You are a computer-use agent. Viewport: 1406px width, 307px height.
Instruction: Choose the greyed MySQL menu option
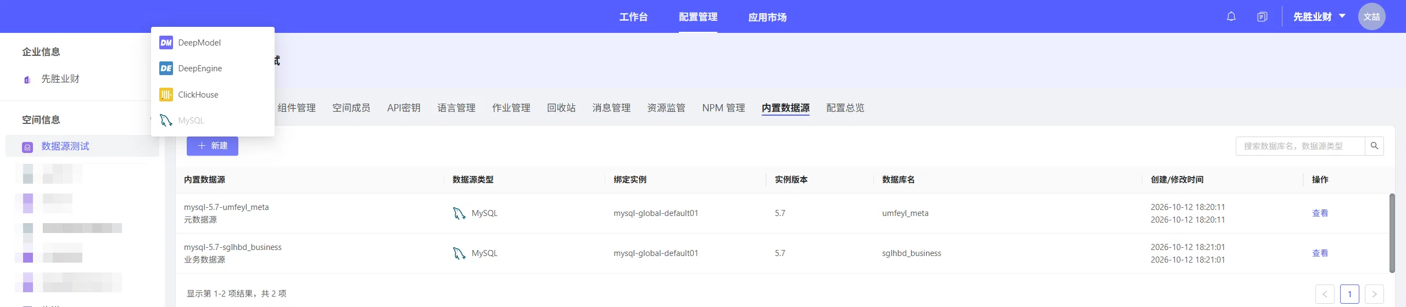pos(213,121)
